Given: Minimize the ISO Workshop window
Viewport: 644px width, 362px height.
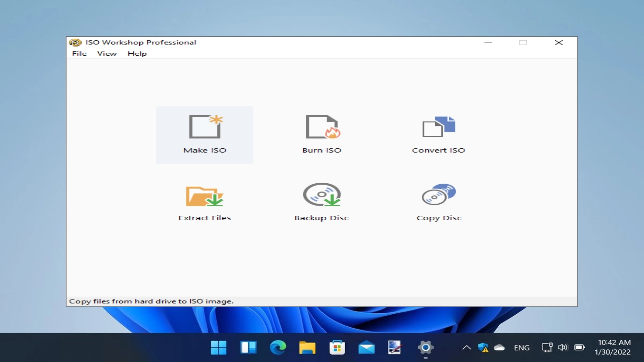Looking at the screenshot, I should click(x=488, y=43).
